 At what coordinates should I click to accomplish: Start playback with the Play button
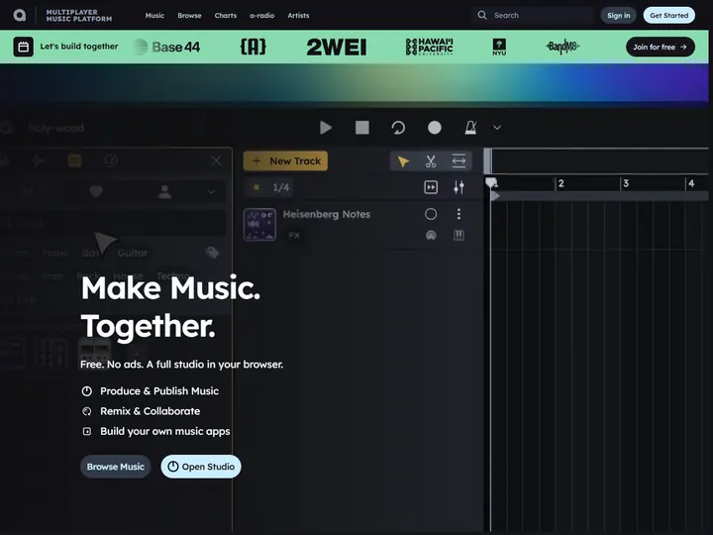(326, 128)
